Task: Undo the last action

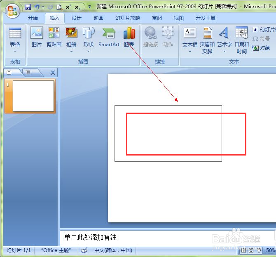Action: tap(37, 7)
